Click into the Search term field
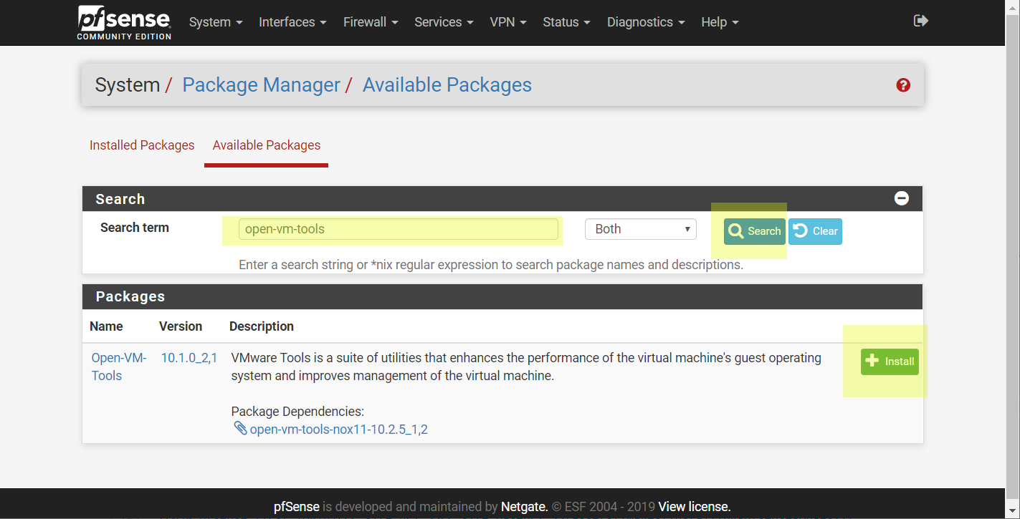 click(398, 229)
